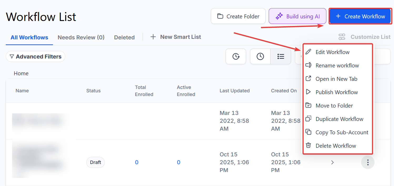394x186 pixels.
Task: Click the Build using AI button
Action: point(297,16)
